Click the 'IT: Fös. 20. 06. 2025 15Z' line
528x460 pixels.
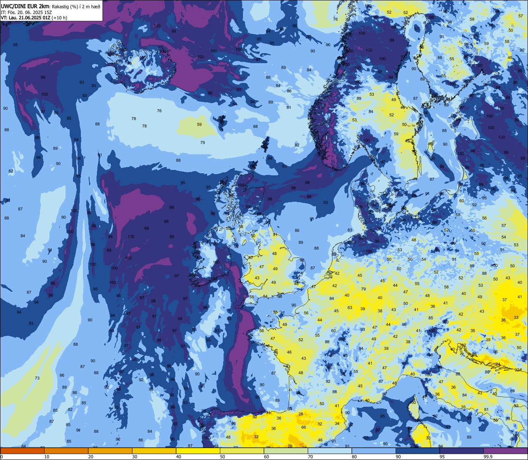pos(26,12)
